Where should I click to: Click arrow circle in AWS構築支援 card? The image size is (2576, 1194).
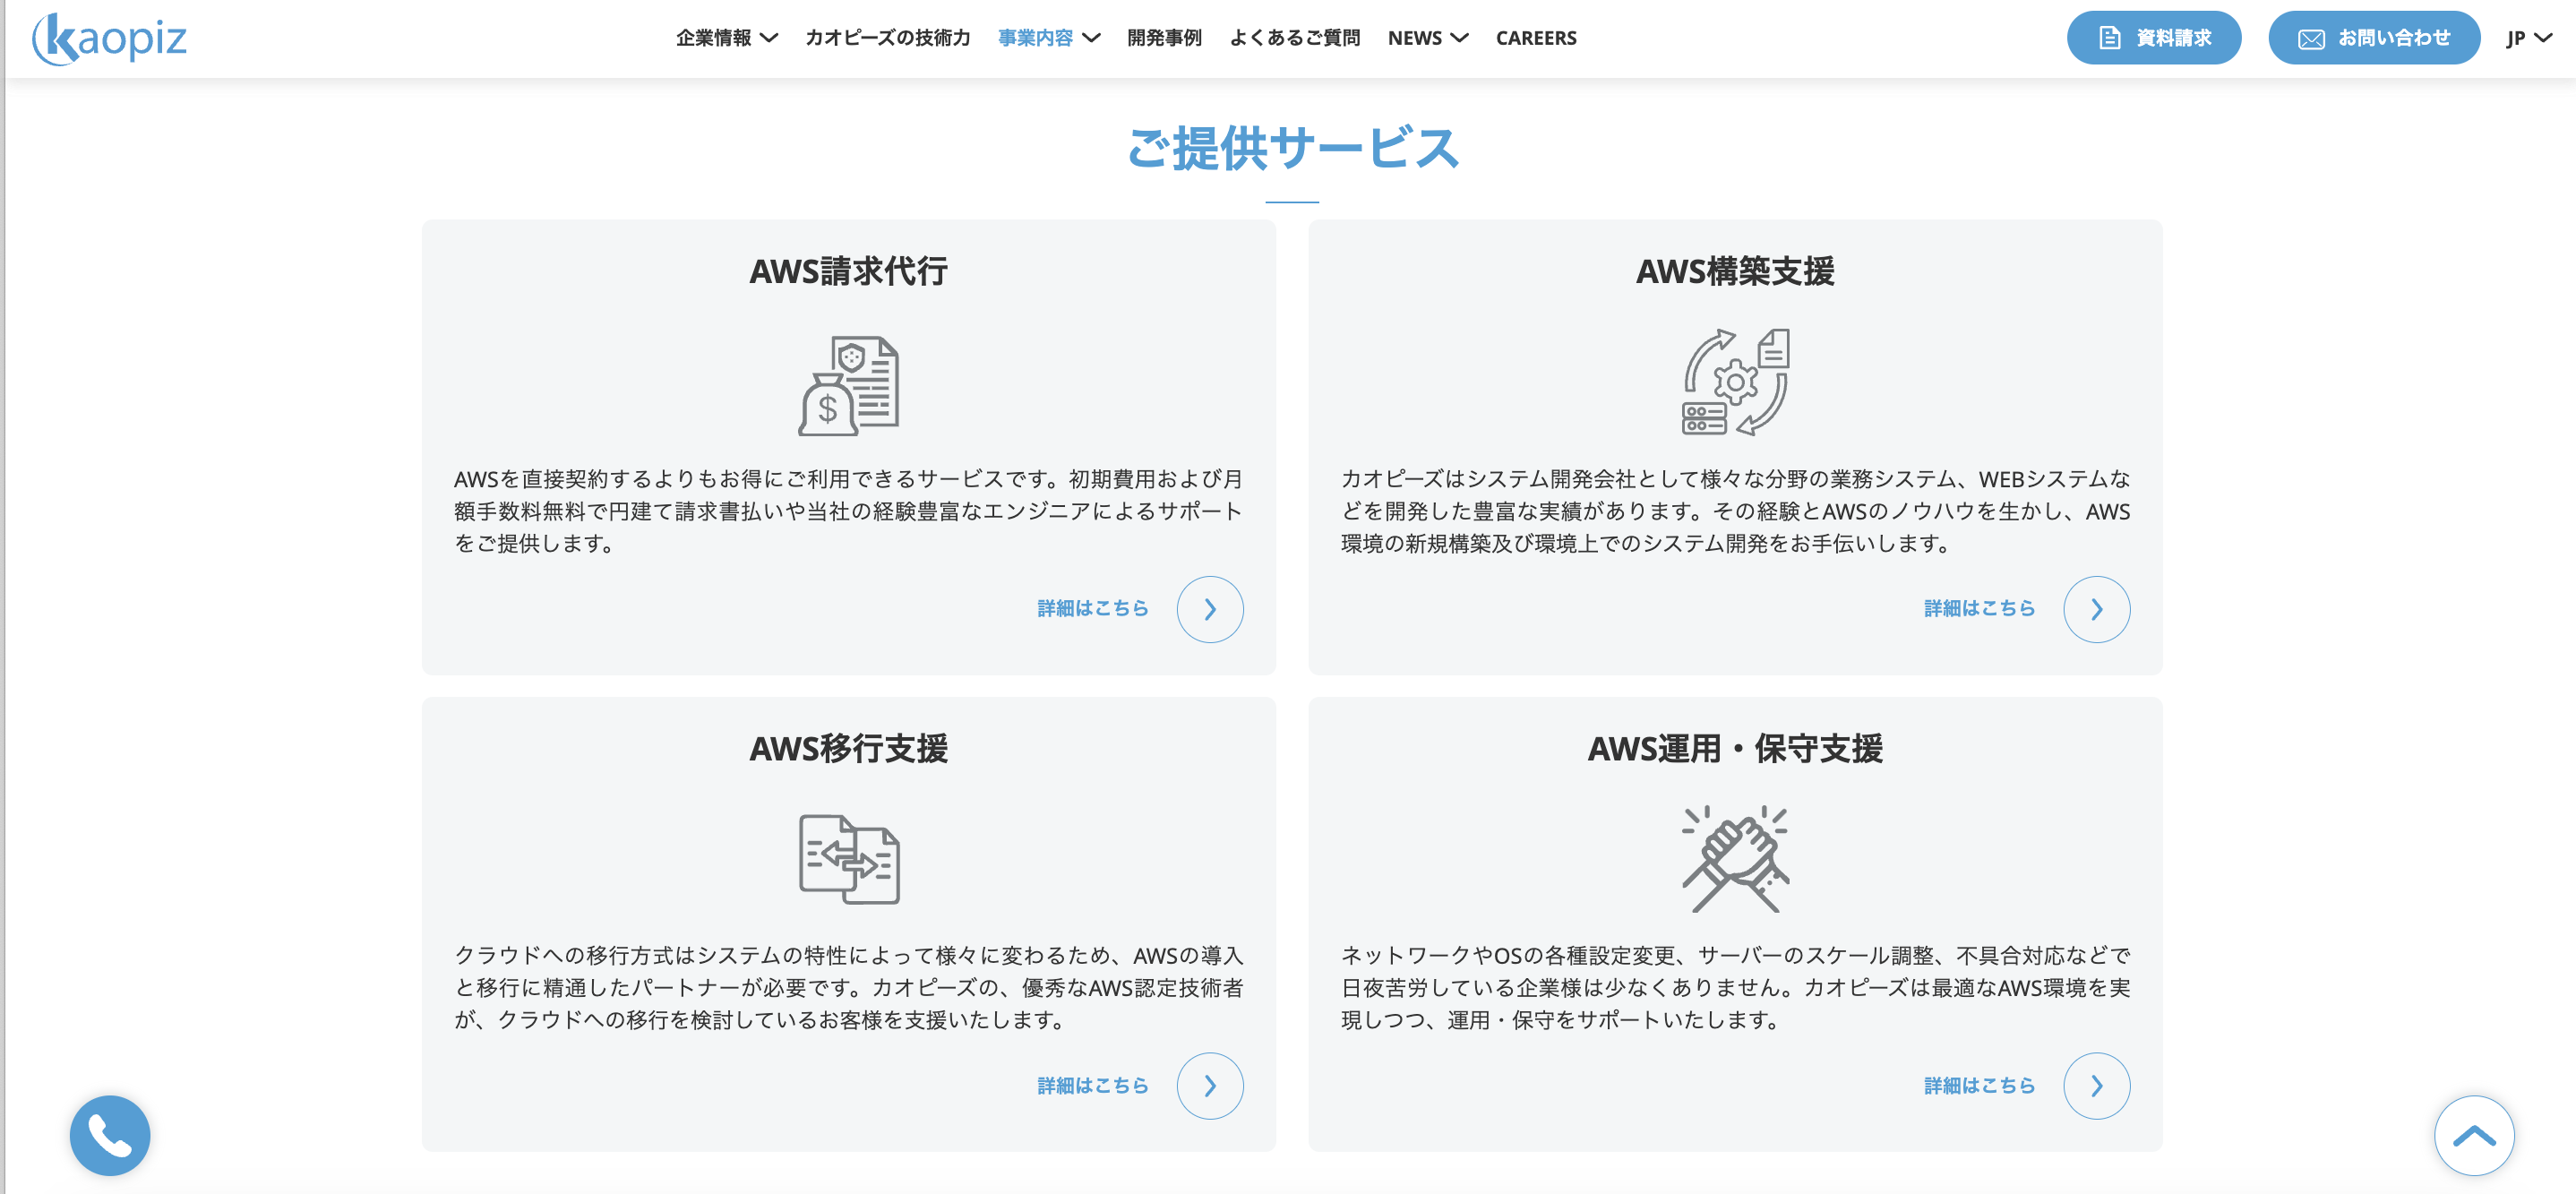[2096, 609]
